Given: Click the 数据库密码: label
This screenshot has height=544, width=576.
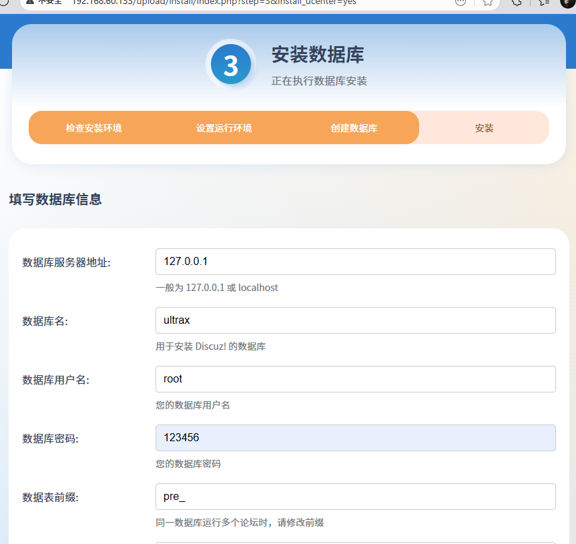Looking at the screenshot, I should coord(50,439).
